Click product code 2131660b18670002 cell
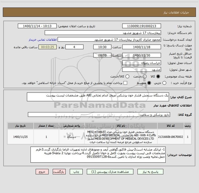This screenshot has width=199, height=193. [171, 137]
